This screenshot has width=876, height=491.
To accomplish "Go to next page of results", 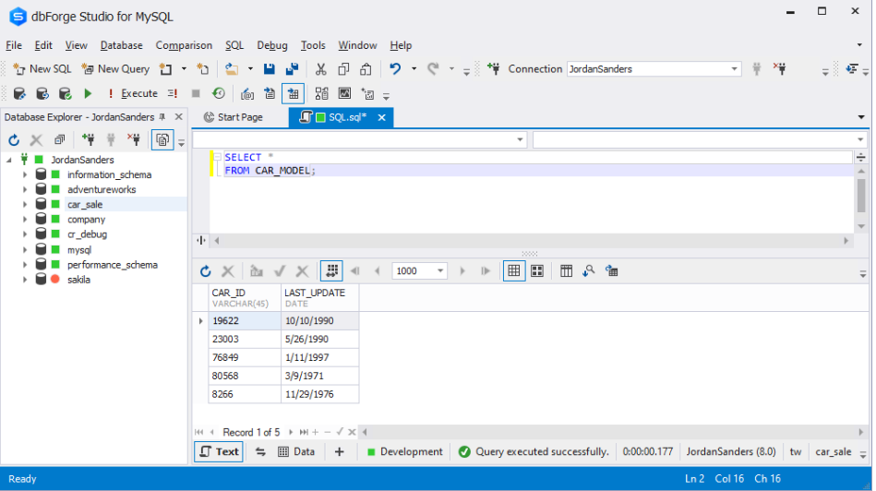I will pyautogui.click(x=462, y=271).
